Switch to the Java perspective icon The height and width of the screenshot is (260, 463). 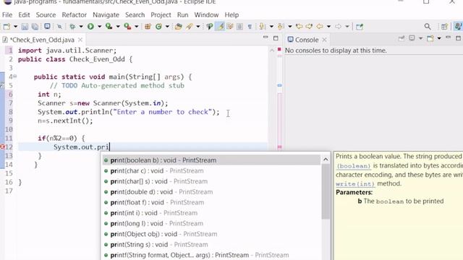pyautogui.click(x=458, y=27)
